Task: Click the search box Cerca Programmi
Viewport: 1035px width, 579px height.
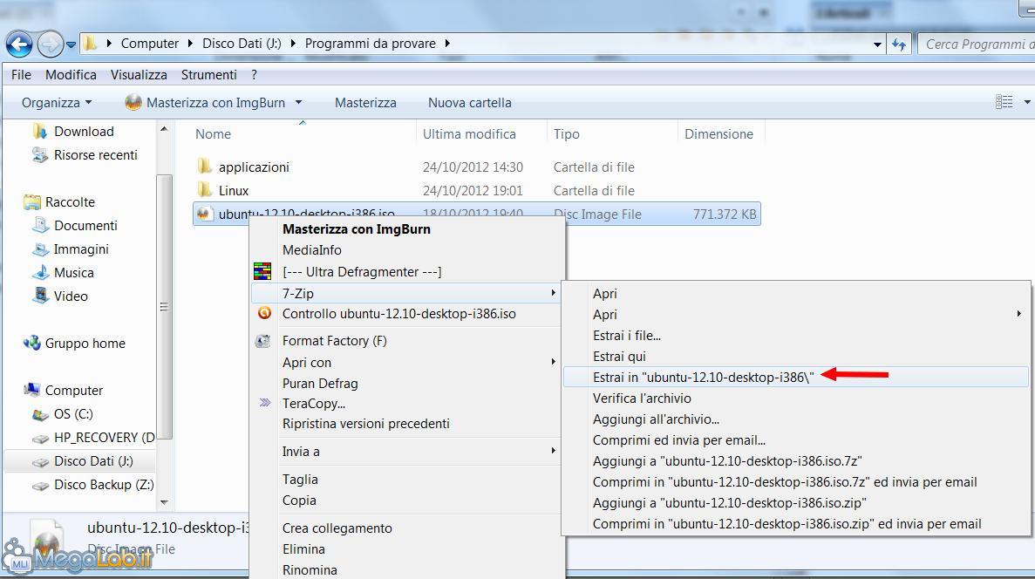Action: click(977, 44)
